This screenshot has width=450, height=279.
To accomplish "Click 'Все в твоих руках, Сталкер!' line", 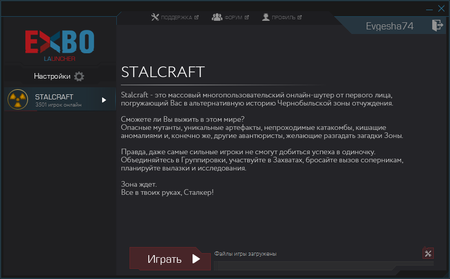I will pos(167,192).
